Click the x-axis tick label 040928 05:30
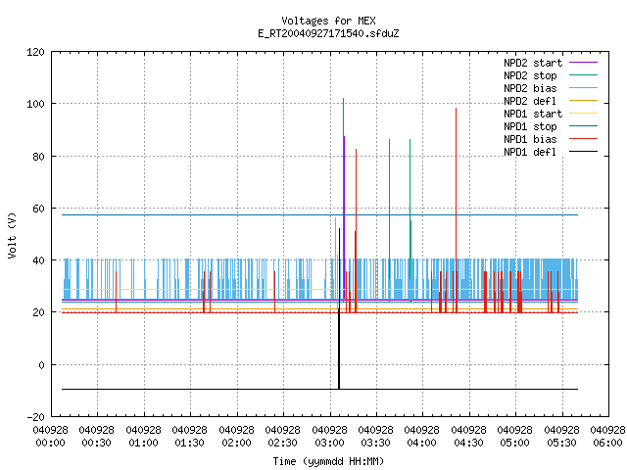The image size is (627, 470). (562, 437)
